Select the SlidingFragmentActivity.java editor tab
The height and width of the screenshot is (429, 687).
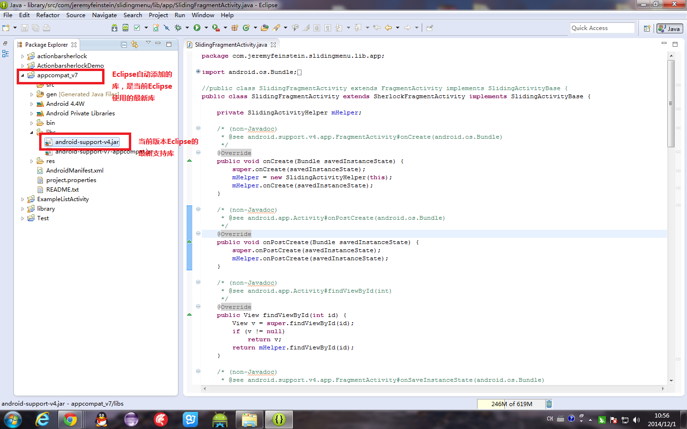231,45
